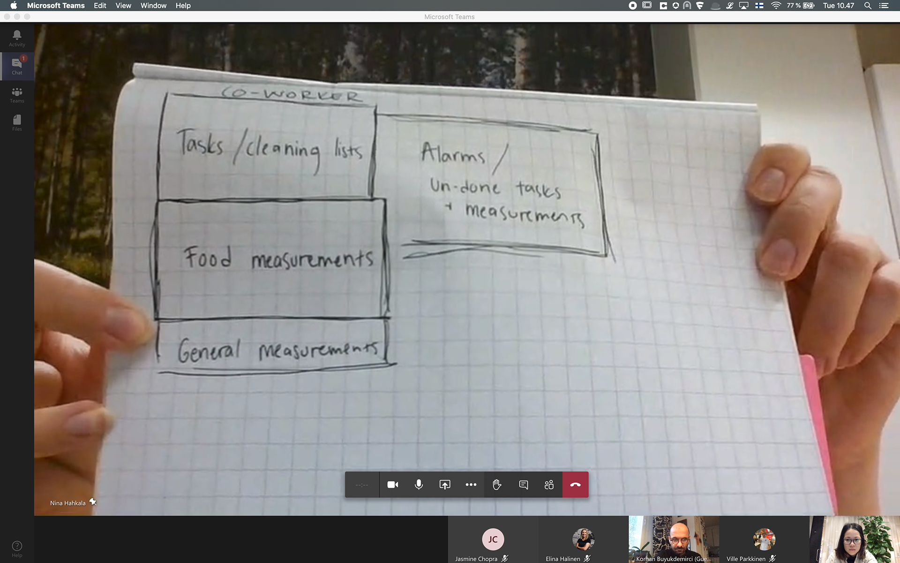Click Jasmine Chopra muted mic icon
The height and width of the screenshot is (563, 900).
coord(504,558)
